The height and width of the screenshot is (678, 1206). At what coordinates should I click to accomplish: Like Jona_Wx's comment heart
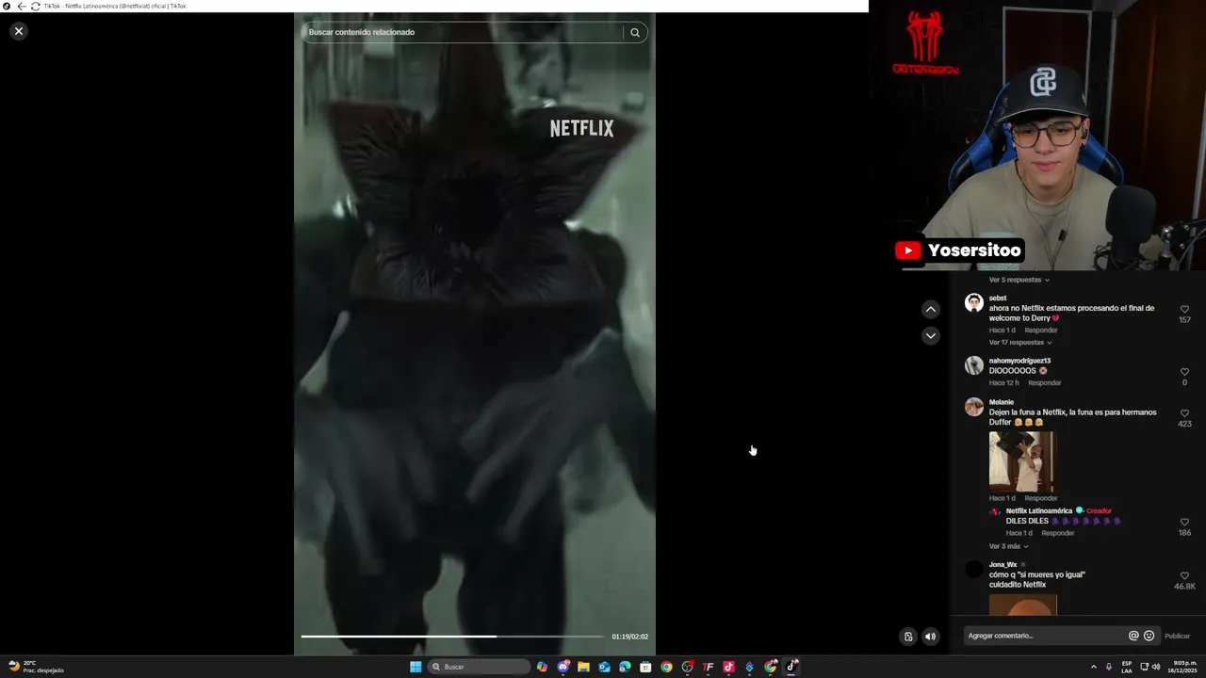(x=1184, y=575)
